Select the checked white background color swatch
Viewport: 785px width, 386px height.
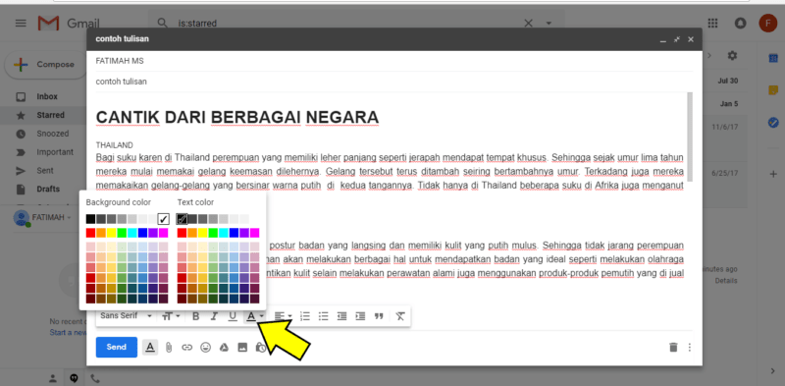163,219
